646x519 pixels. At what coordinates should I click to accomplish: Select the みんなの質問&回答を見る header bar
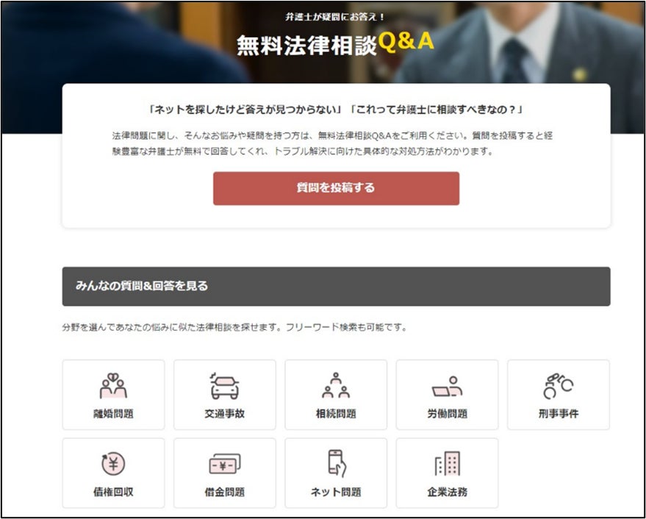[336, 287]
